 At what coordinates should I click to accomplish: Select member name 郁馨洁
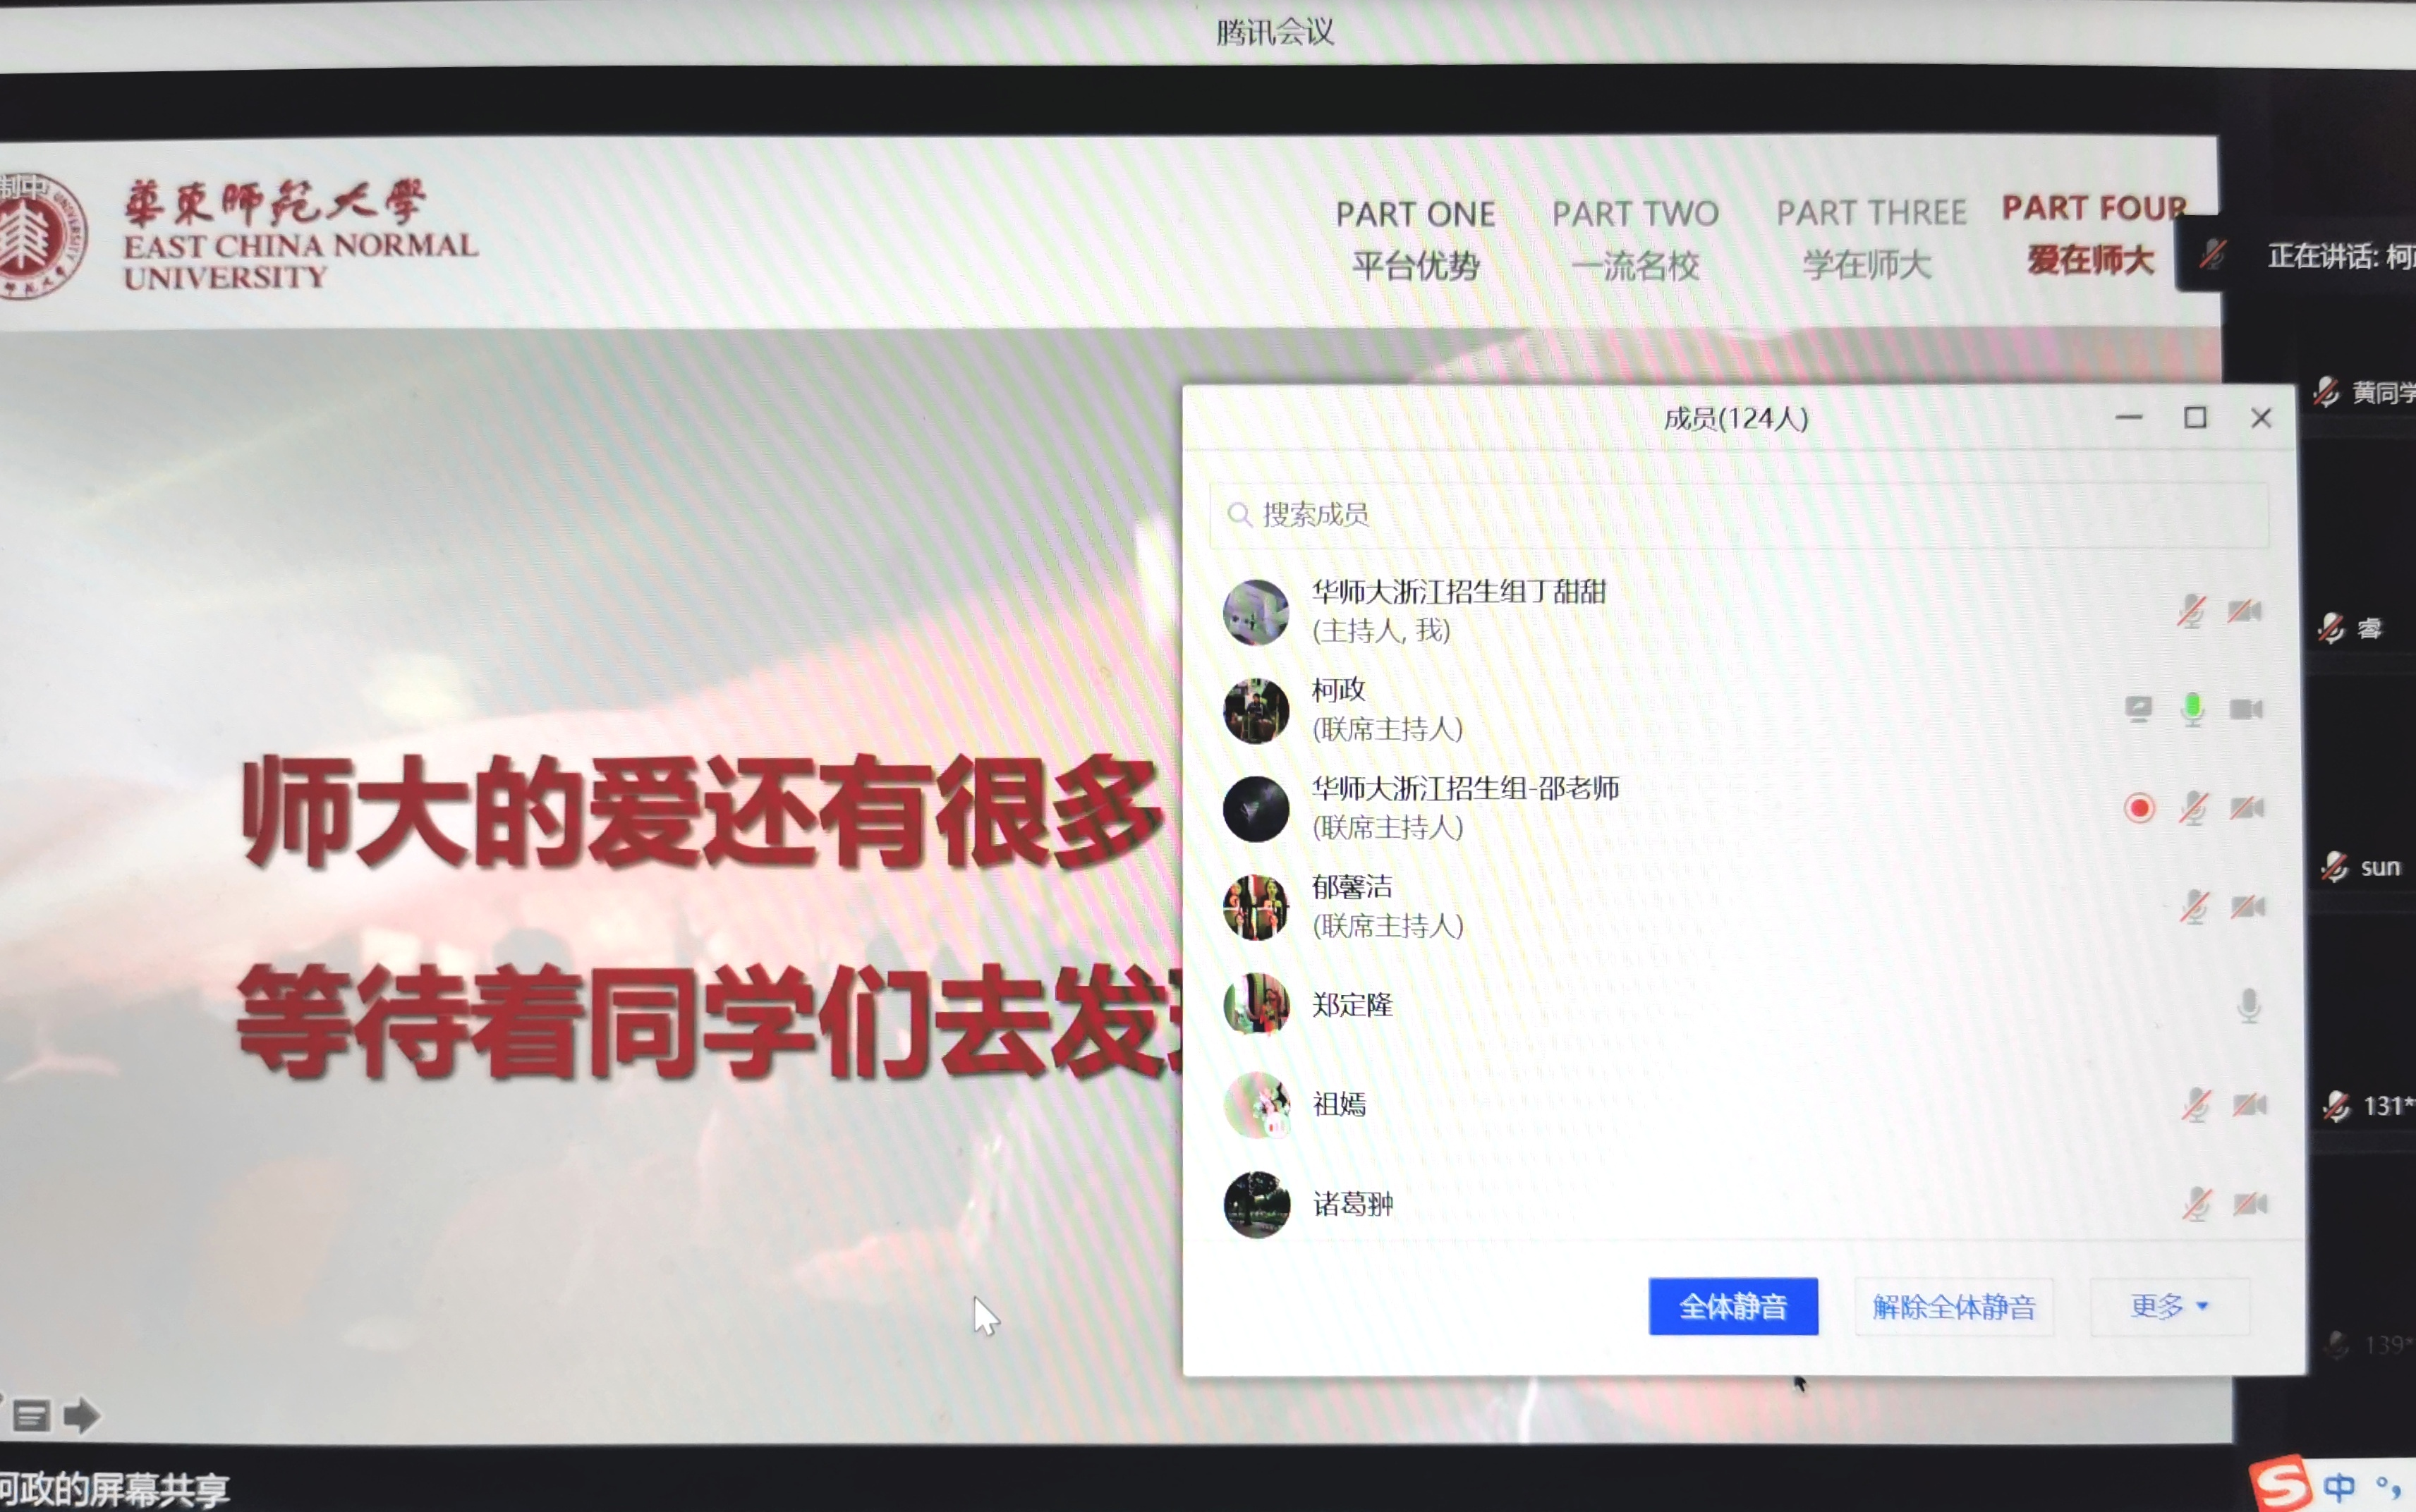click(1352, 887)
